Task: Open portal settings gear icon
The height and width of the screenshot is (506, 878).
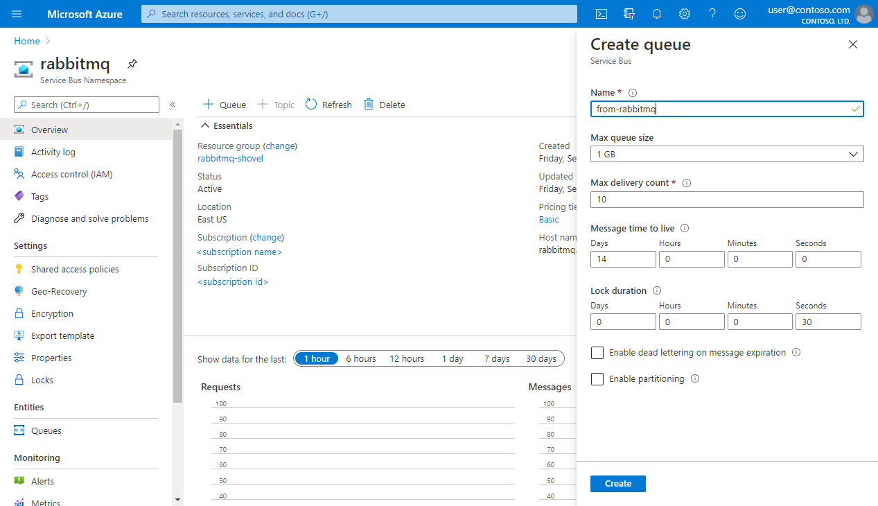Action: [x=685, y=14]
